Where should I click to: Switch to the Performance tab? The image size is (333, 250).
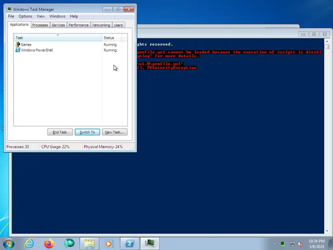[79, 25]
